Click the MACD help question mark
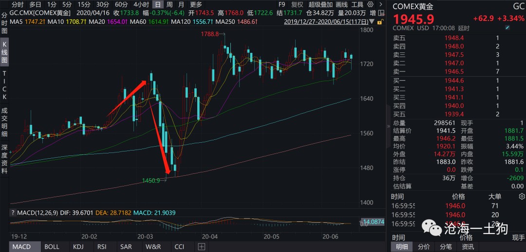Screen dimensions: 526x252 (13, 213)
